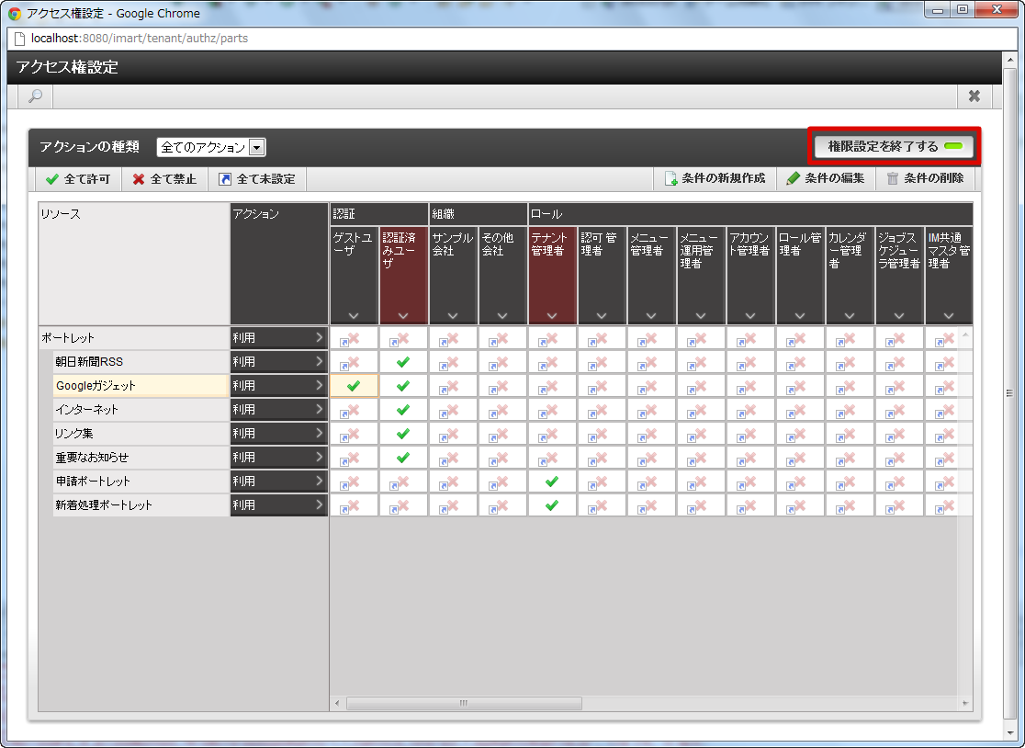This screenshot has height=748, width=1025.
Task: Select the Googleガジェット resource row
Action: click(141, 386)
